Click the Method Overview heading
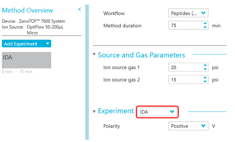The height and width of the screenshot is (142, 235). tap(27, 10)
